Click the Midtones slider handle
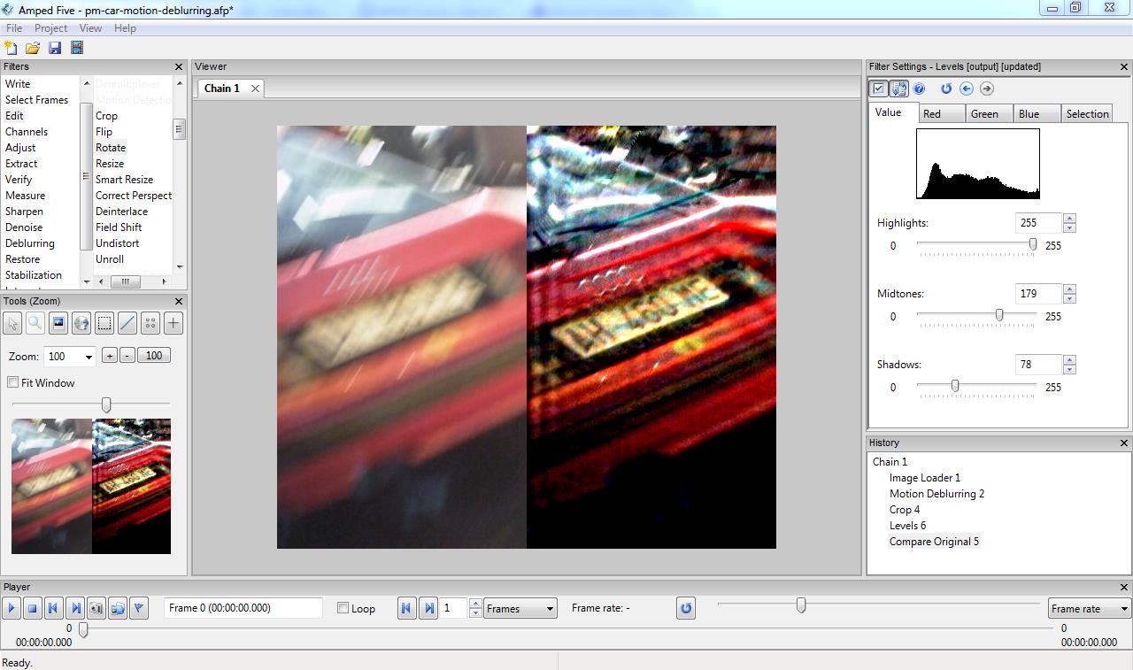Screen dimensions: 1133x670 coord(999,315)
